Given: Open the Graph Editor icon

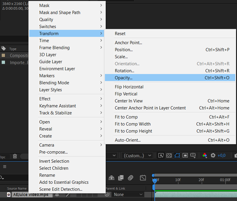Looking at the screenshot, I should [143, 178].
